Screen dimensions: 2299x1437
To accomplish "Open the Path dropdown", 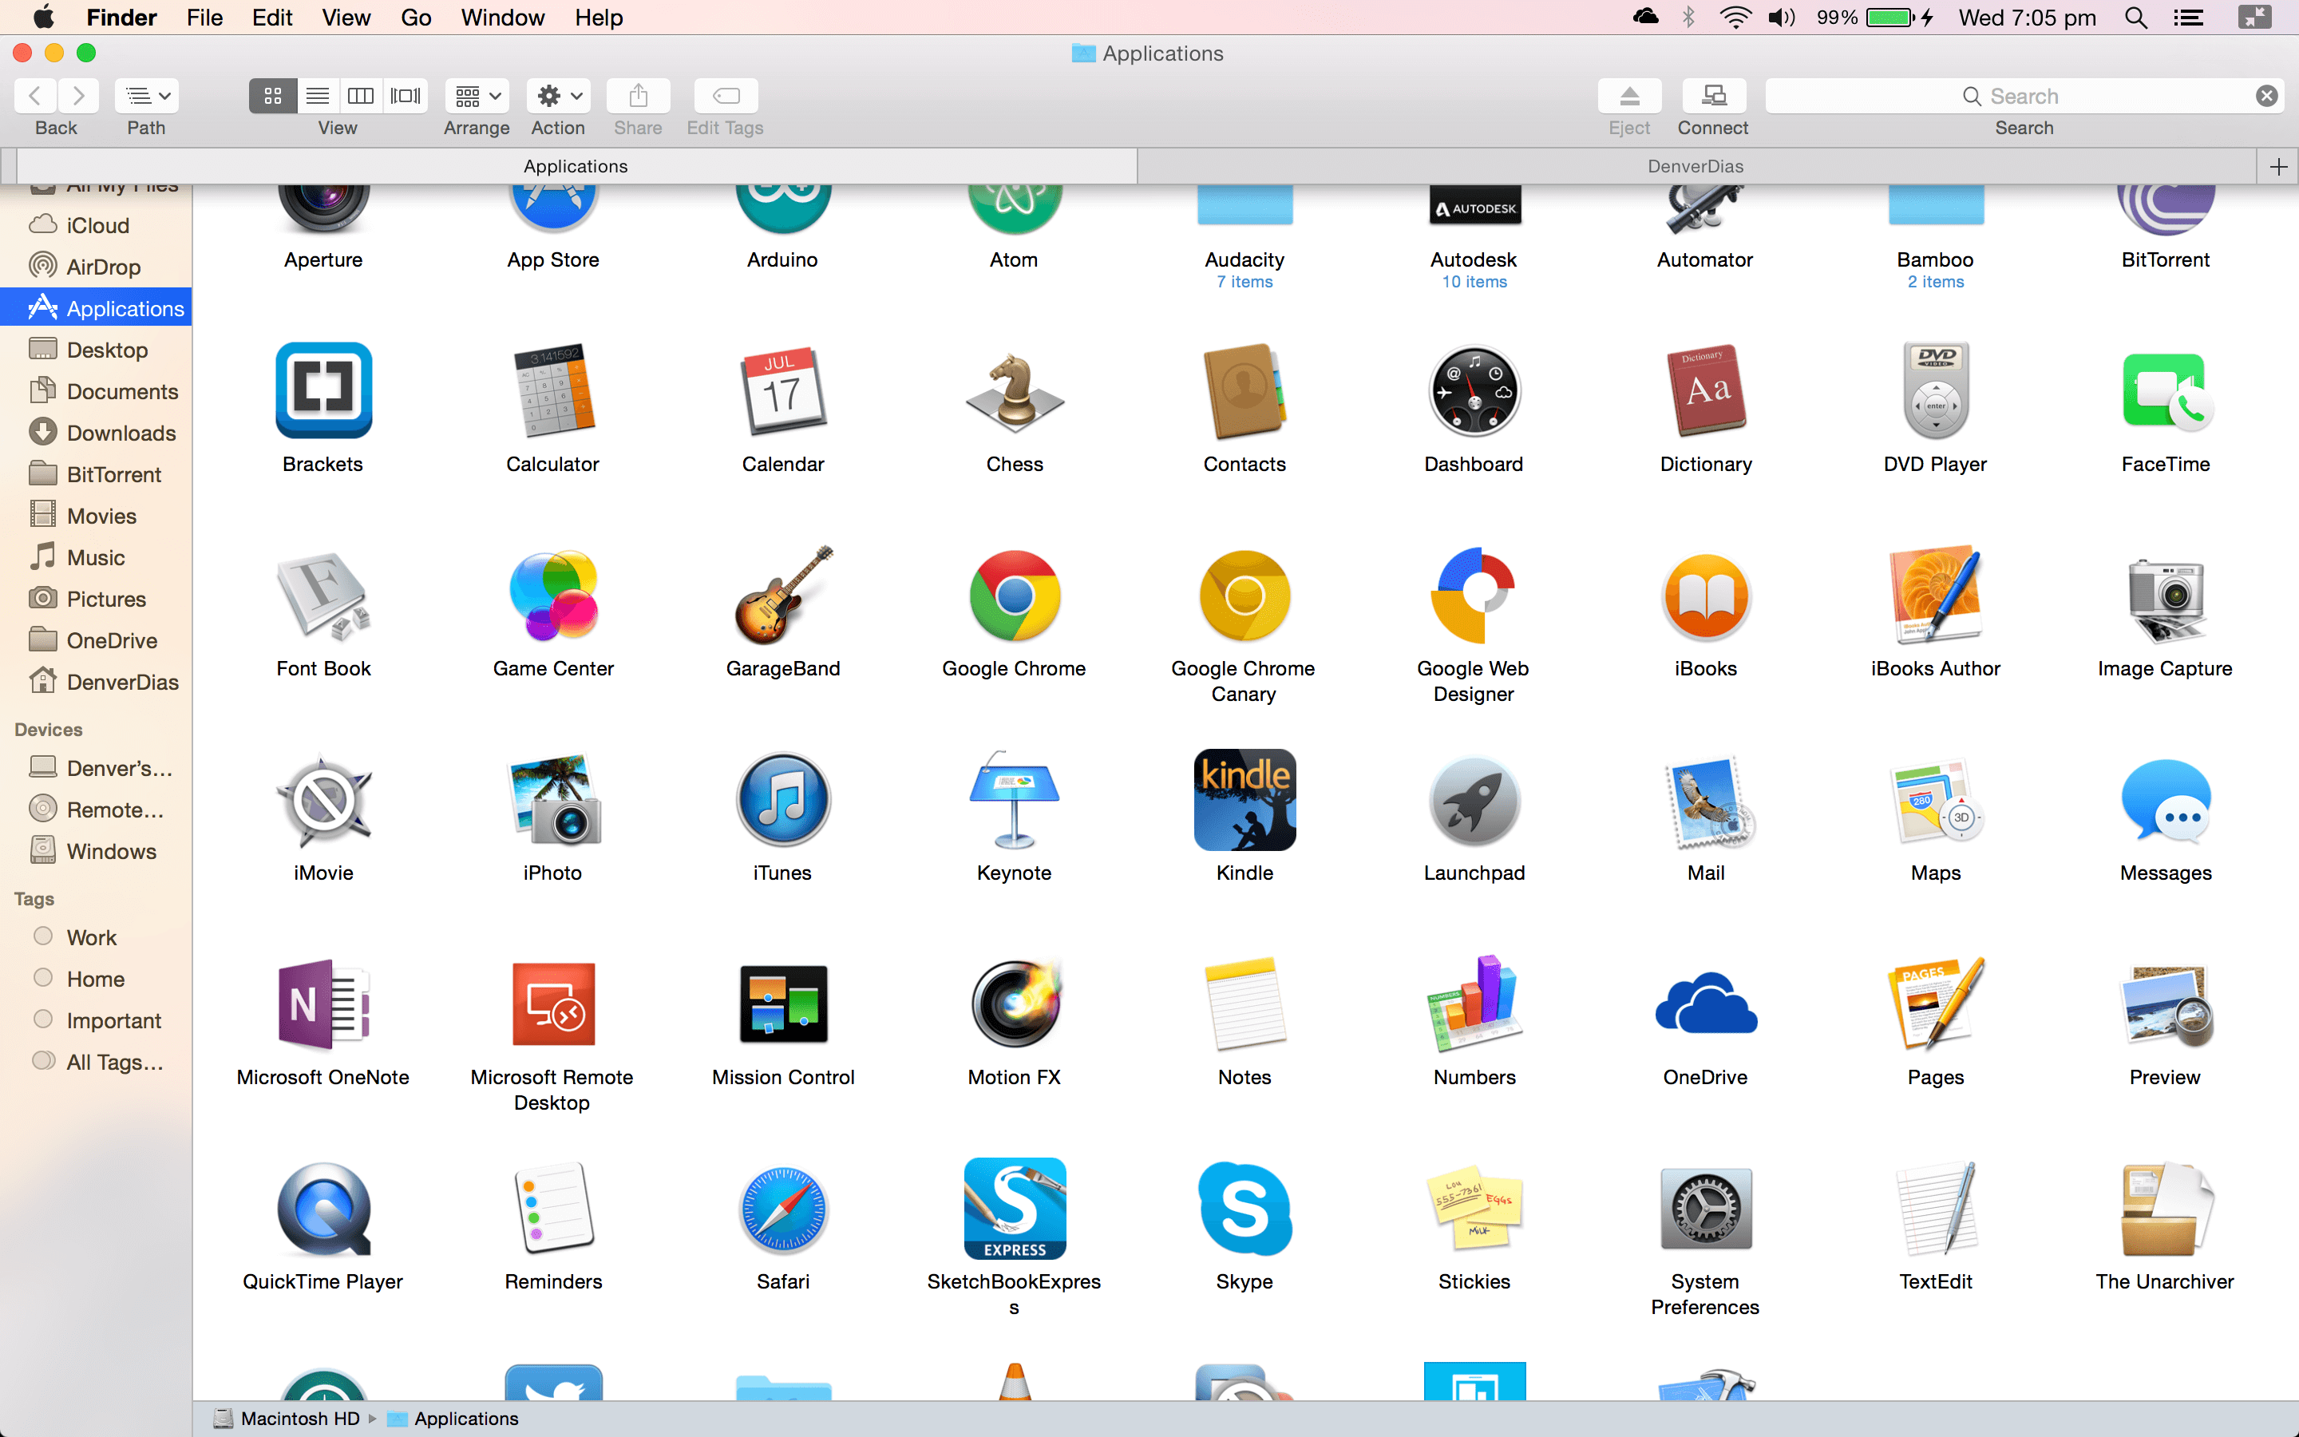I will point(147,96).
